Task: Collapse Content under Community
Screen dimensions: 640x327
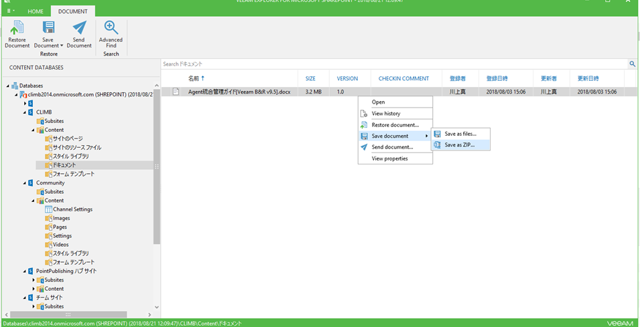Action: click(x=34, y=201)
